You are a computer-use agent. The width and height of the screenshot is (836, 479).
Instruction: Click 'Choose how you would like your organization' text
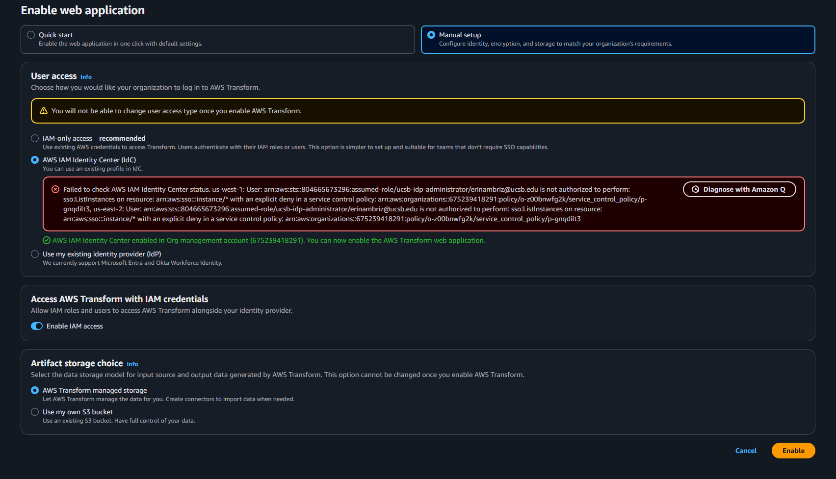(145, 87)
